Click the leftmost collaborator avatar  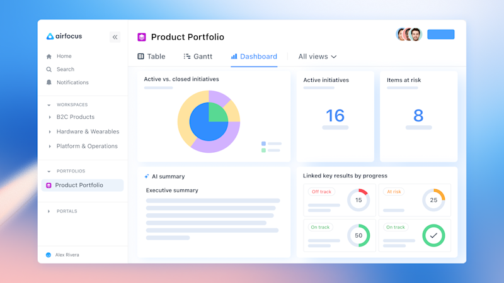(400, 35)
